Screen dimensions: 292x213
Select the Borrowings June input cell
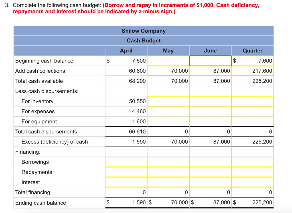coord(210,162)
